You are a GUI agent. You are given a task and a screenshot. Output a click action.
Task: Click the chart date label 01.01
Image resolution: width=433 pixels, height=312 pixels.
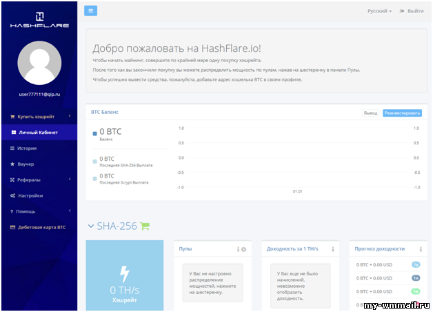[297, 191]
